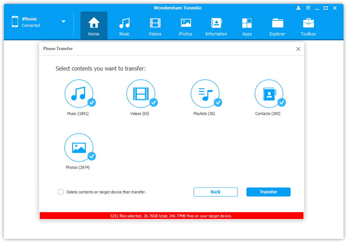Click the Back button

click(x=215, y=192)
